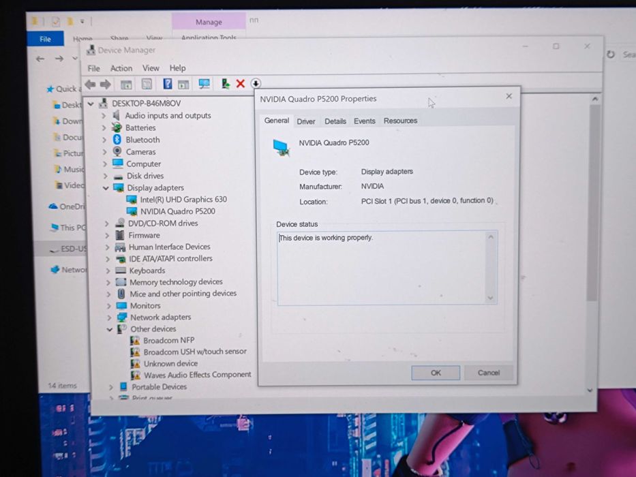Viewport: 636px width, 477px height.
Task: Click OK in the properties dialog
Action: point(436,373)
